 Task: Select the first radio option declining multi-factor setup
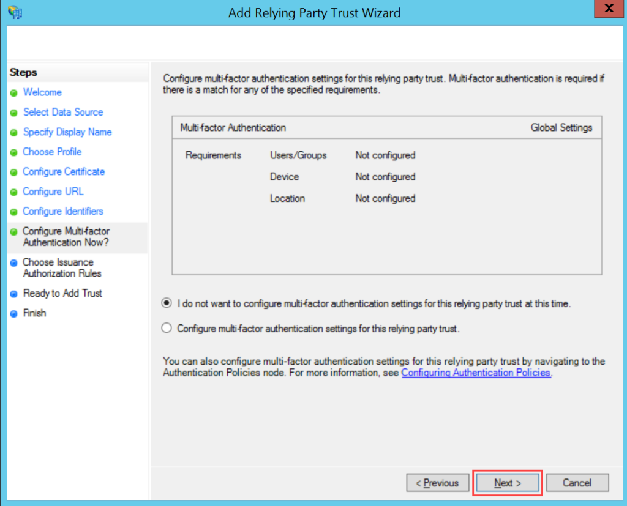pyautogui.click(x=166, y=303)
